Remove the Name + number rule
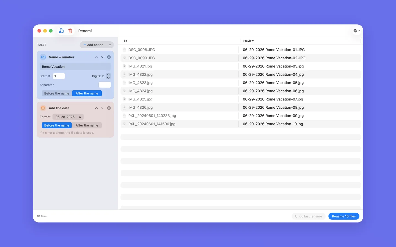Screen dimensions: 396x247 click(109, 57)
